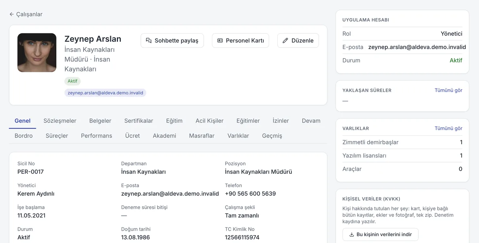Click the TC Kimlik No 12566115974
Screen dimensions: 479x243
coord(242,238)
